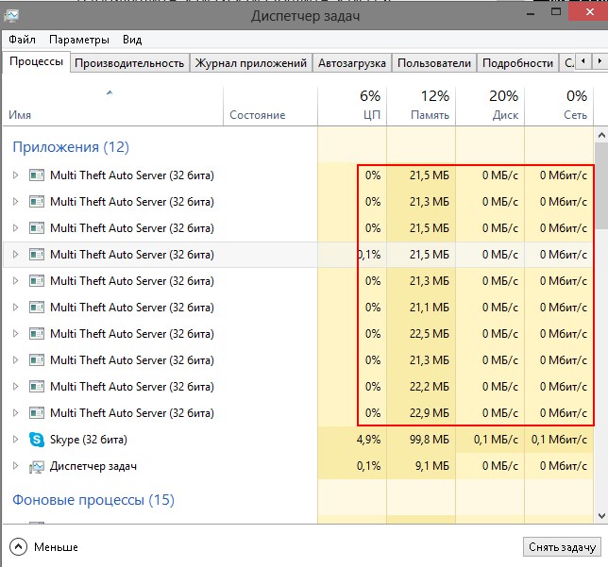Image resolution: width=608 pixels, height=567 pixels.
Task: Switch to the Подробности tab
Action: tap(517, 63)
